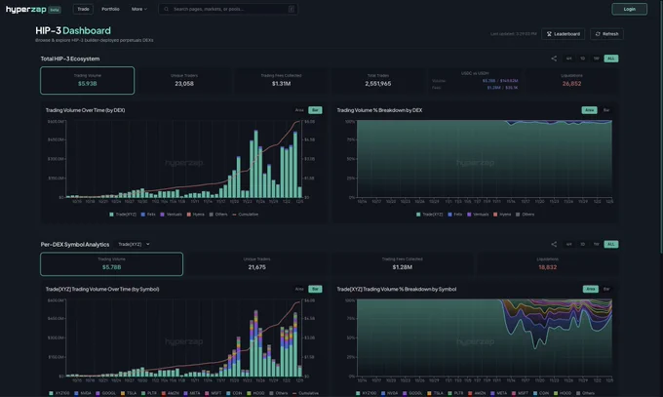
Task: Toggle Hyena legend in % Breakdown by DEX
Action: [x=502, y=215]
